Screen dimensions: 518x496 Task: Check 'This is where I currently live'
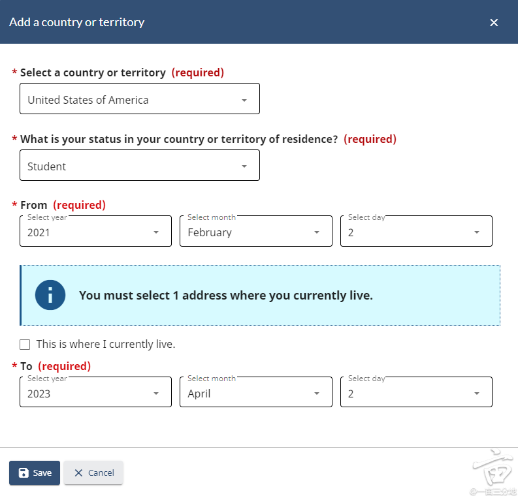(x=25, y=345)
